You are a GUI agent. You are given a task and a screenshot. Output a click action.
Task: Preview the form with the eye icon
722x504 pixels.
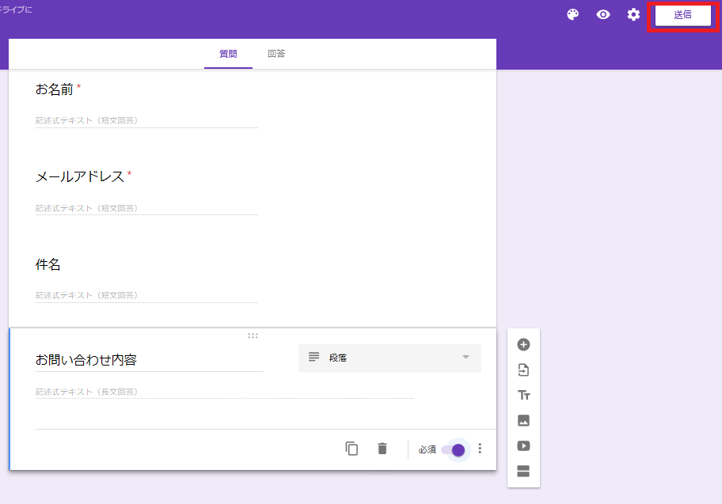[x=602, y=14]
